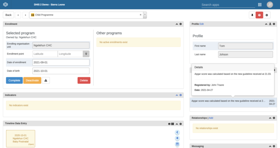Viewport: 280px width, 148px height.
Task: Click the calendar icon in Timeline Data Entry
Action: [x=177, y=144]
